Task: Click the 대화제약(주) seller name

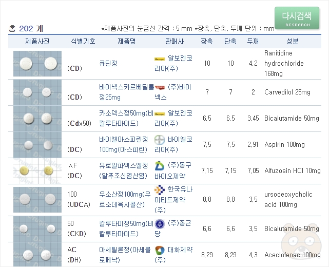Action: coord(173,255)
